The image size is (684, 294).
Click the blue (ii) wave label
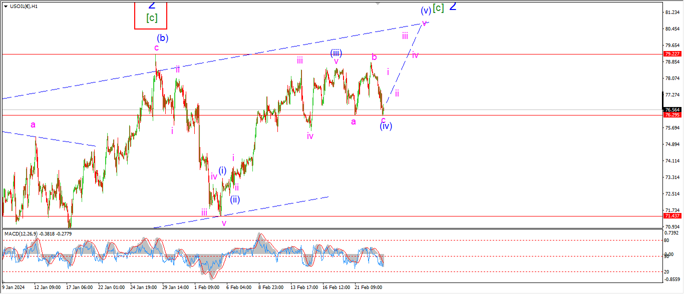(x=235, y=200)
